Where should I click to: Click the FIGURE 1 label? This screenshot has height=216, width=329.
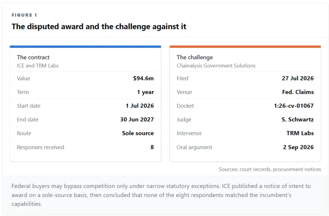24,15
